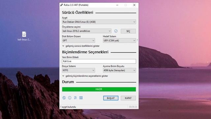Screen dimensions: 211x119
Task: Open the Disk Bölüm Düzeni GPT dropdown
Action: pos(78,40)
